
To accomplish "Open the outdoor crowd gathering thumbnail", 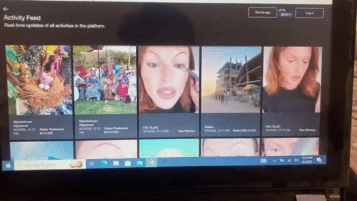I will [105, 80].
